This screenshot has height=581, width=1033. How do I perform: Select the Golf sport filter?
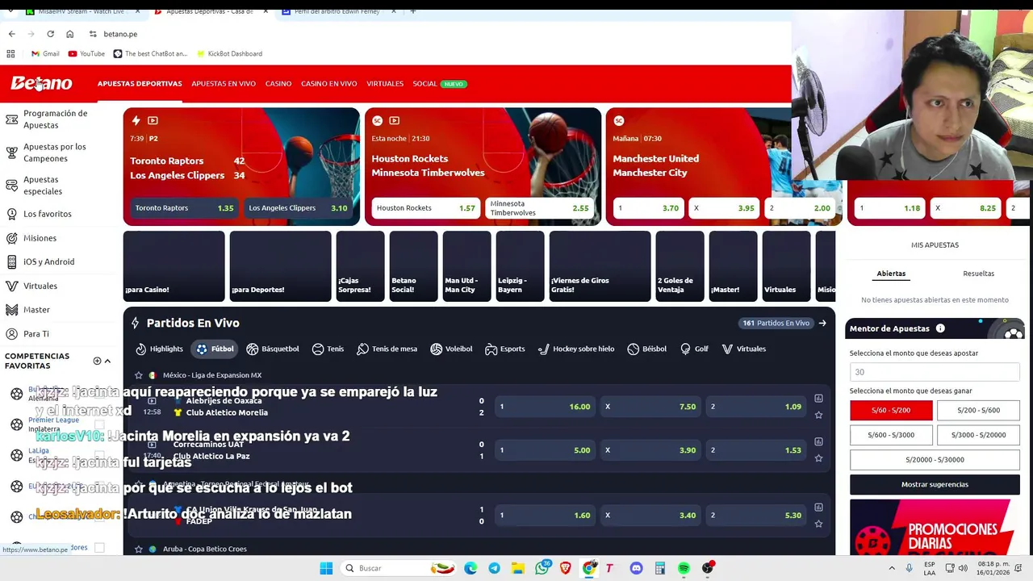point(694,349)
